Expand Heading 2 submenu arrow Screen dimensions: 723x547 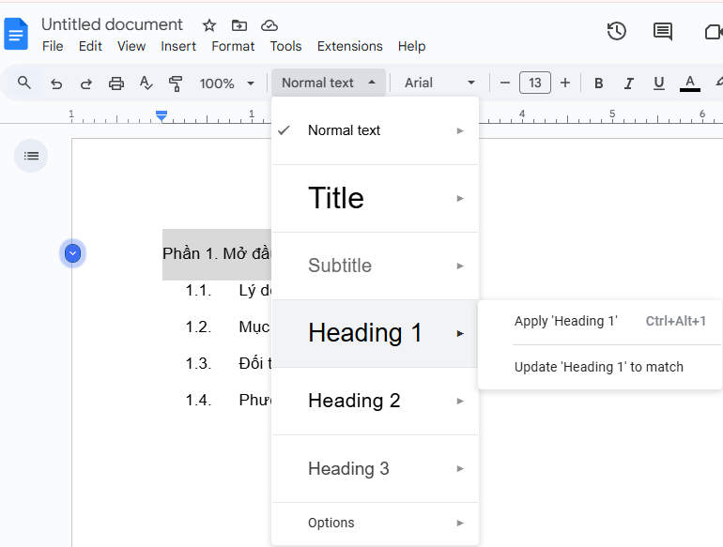coord(460,402)
